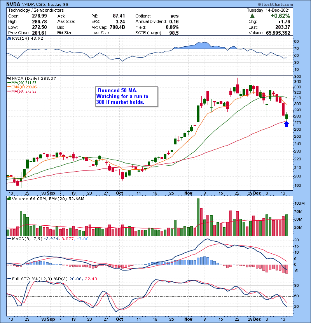The width and height of the screenshot is (311, 323).
Task: Click the Annual Dividend value '0.16'
Action: [174, 22]
